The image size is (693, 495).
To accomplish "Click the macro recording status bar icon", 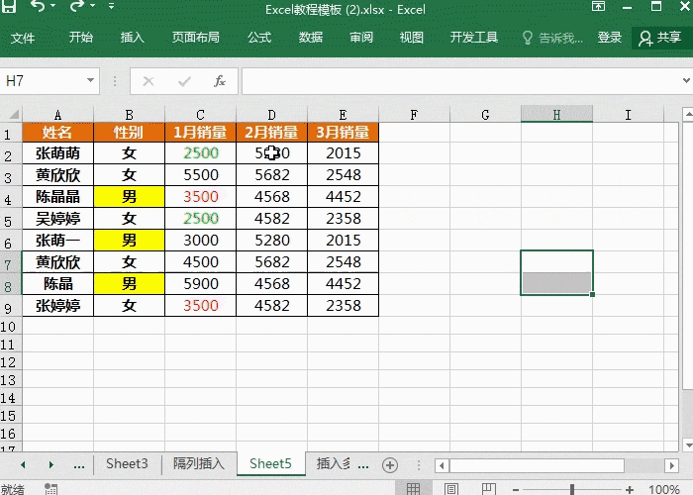I will tap(50, 489).
